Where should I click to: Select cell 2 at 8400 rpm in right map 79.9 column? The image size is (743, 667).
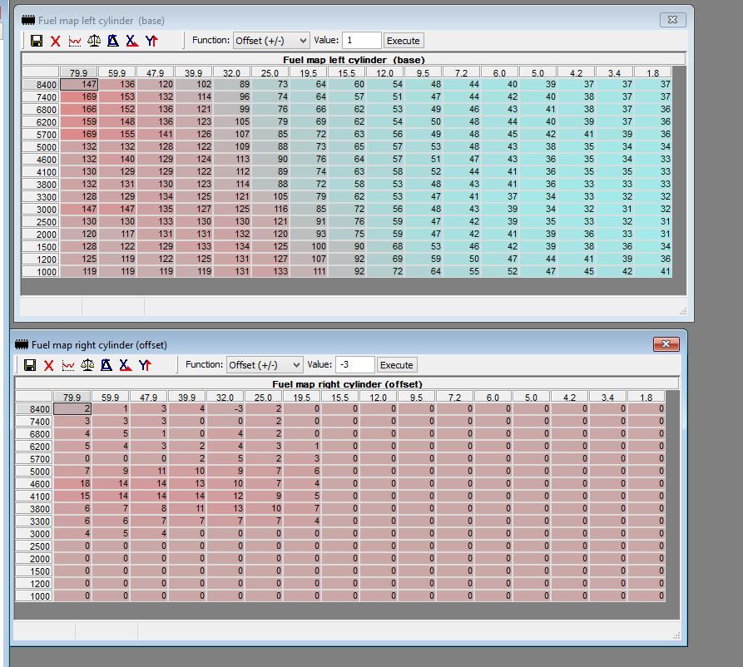[72, 408]
